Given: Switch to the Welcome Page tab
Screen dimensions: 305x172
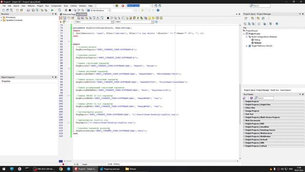Looking at the screenshot, I should 68,14.
